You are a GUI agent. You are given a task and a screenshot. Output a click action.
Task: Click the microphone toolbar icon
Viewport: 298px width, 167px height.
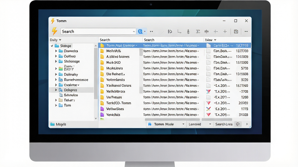coord(188,32)
